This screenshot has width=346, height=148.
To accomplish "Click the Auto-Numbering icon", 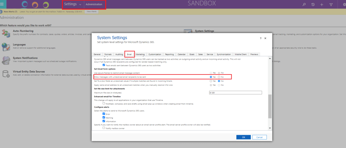I will [x=6, y=33].
